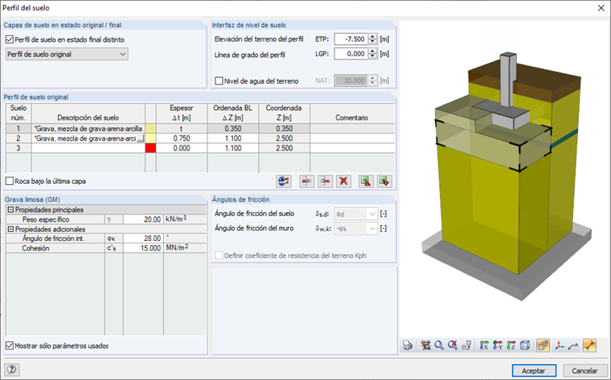The height and width of the screenshot is (380, 611).
Task: Click the eye pick-from-view button
Action: tap(284, 182)
